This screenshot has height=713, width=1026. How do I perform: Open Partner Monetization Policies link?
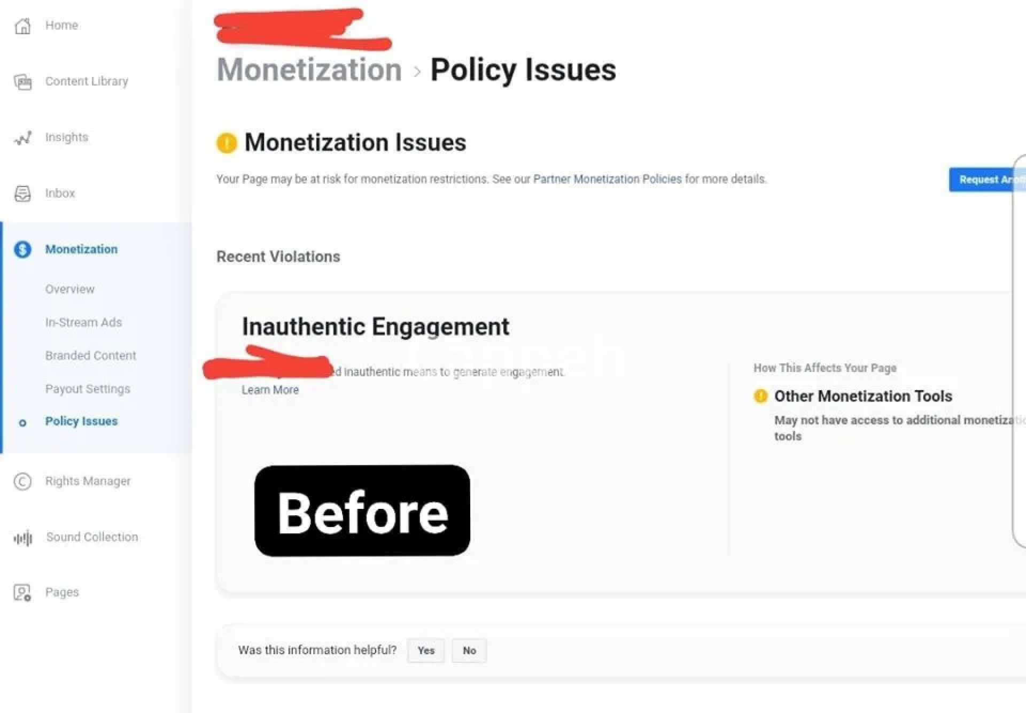(607, 179)
